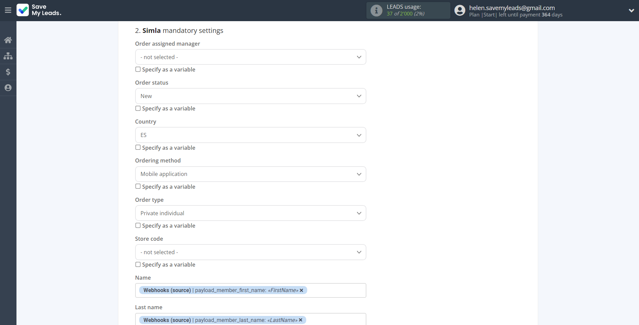Click the LEADS usage counter 37 of 2'000
This screenshot has width=639, height=325.
tap(405, 14)
